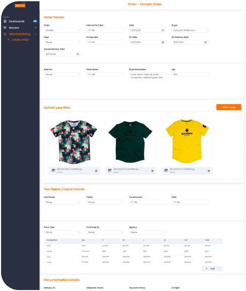Open calendar icon in PO Delivery Date field

(206, 42)
